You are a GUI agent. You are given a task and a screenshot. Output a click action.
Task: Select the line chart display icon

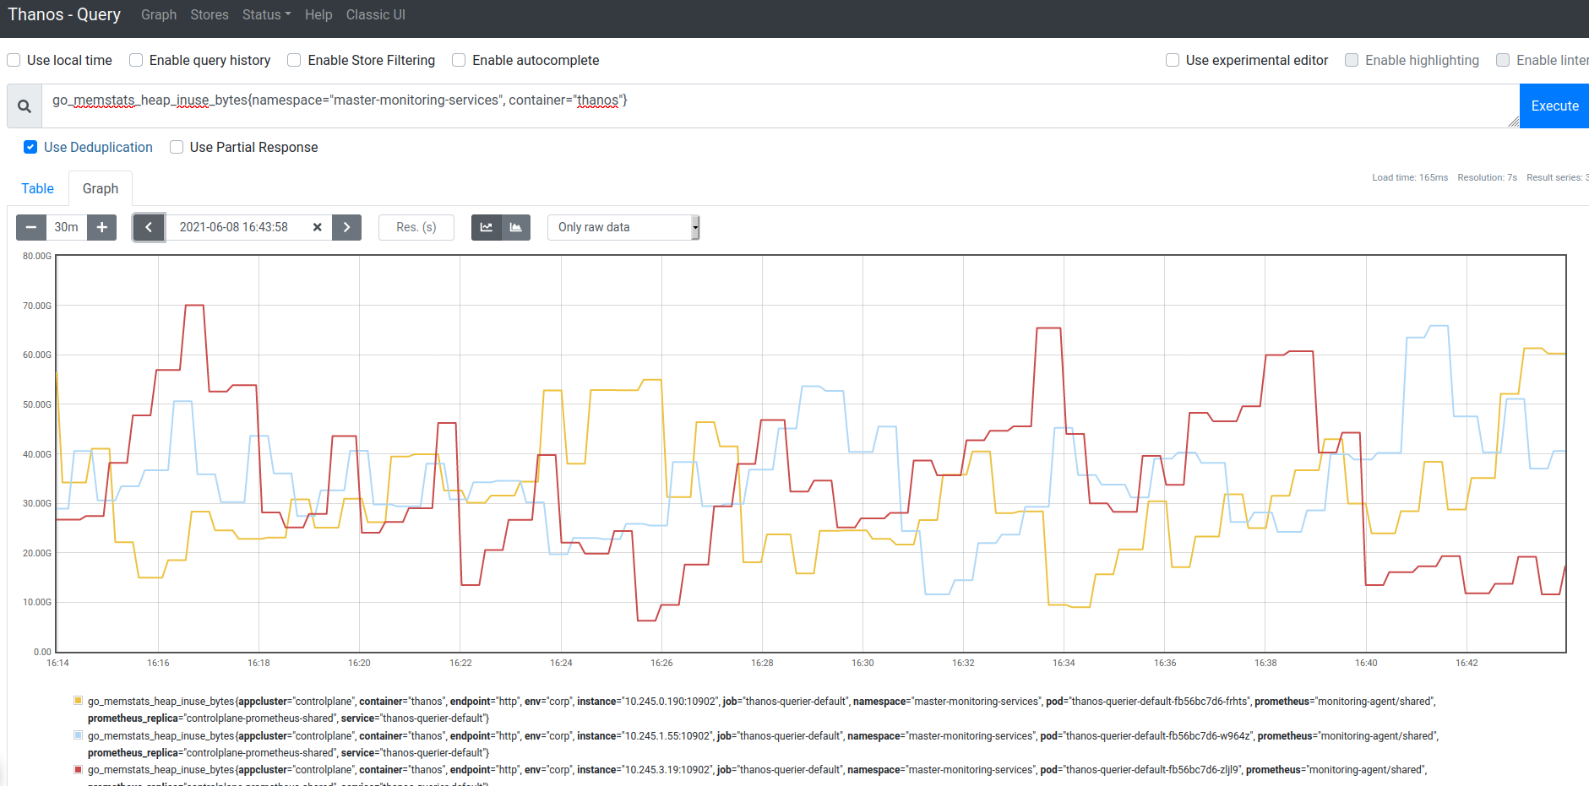coord(487,227)
